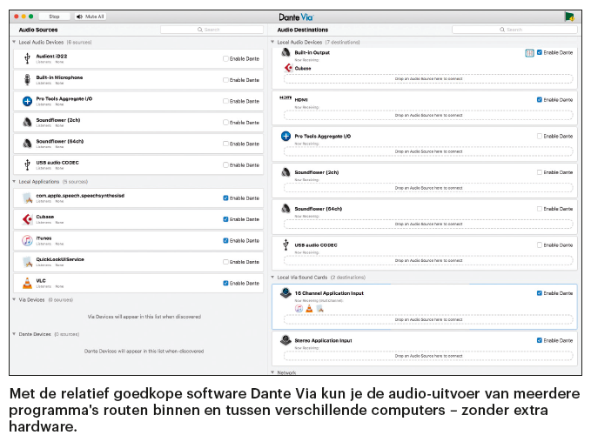This screenshot has height=442, width=591.
Task: Click the Mute All button
Action: click(x=91, y=17)
